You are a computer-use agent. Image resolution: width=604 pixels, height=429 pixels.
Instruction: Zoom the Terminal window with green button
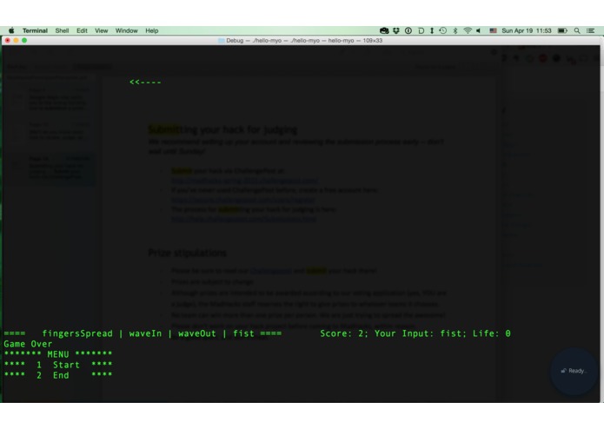click(x=24, y=41)
